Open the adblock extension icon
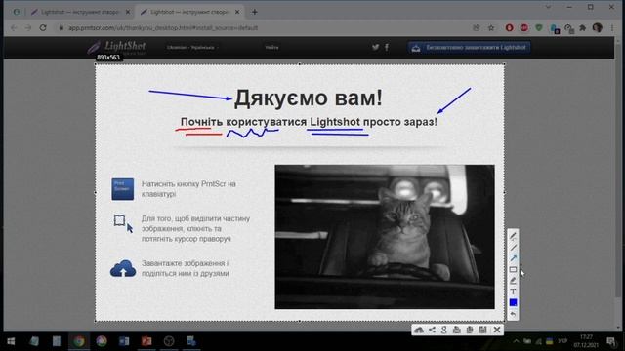The width and height of the screenshot is (625, 351). coord(524,28)
